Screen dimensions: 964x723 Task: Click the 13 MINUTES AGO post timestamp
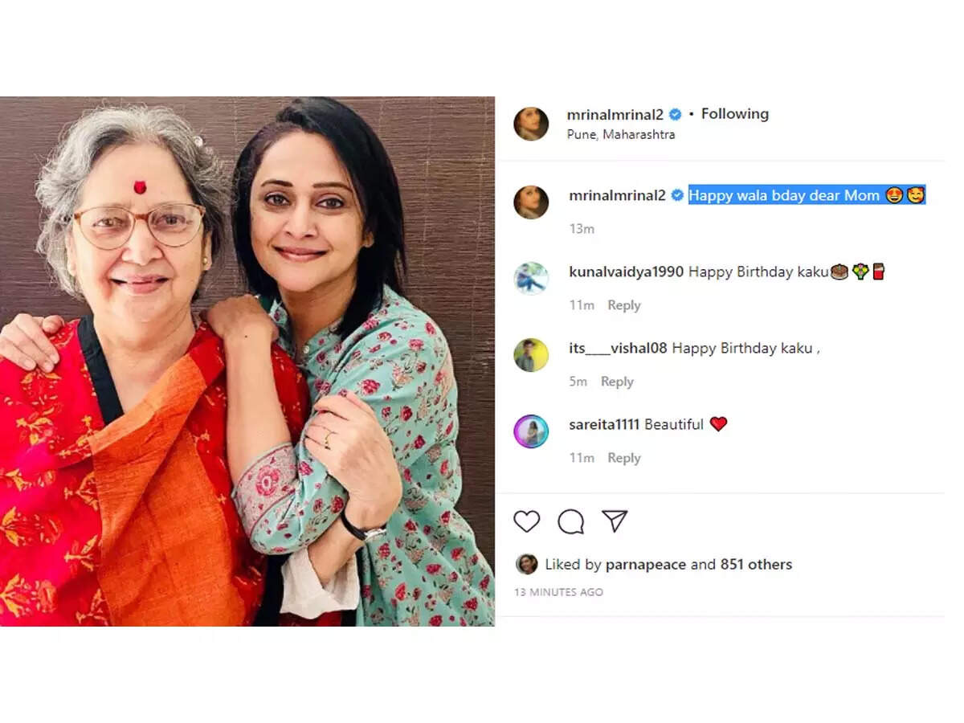[558, 592]
